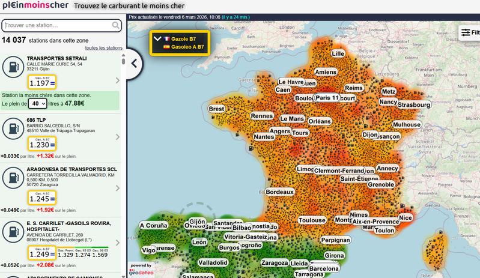Viewport: 480px width, 278px height.
Task: Click the León city label
Action: [x=199, y=242]
